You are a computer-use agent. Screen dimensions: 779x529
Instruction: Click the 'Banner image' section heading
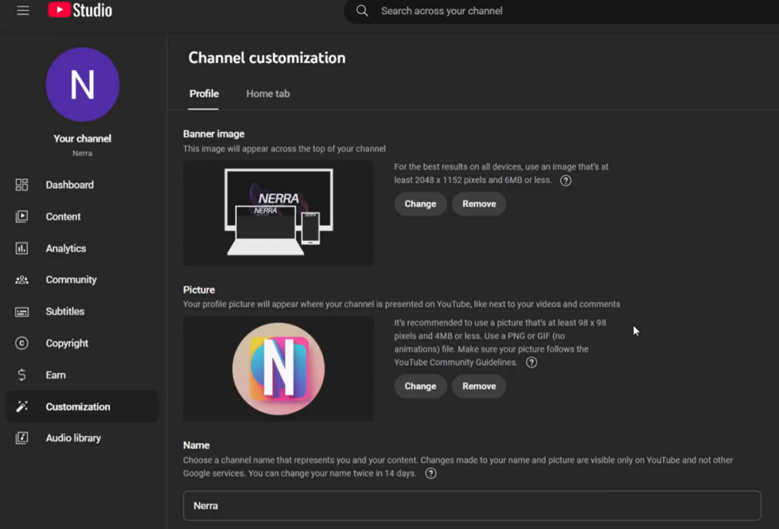coord(214,134)
